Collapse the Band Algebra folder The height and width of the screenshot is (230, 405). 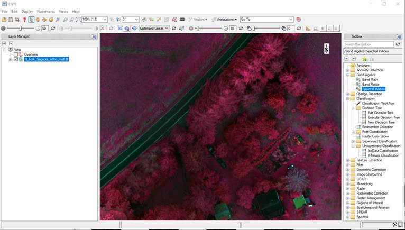pos(347,75)
